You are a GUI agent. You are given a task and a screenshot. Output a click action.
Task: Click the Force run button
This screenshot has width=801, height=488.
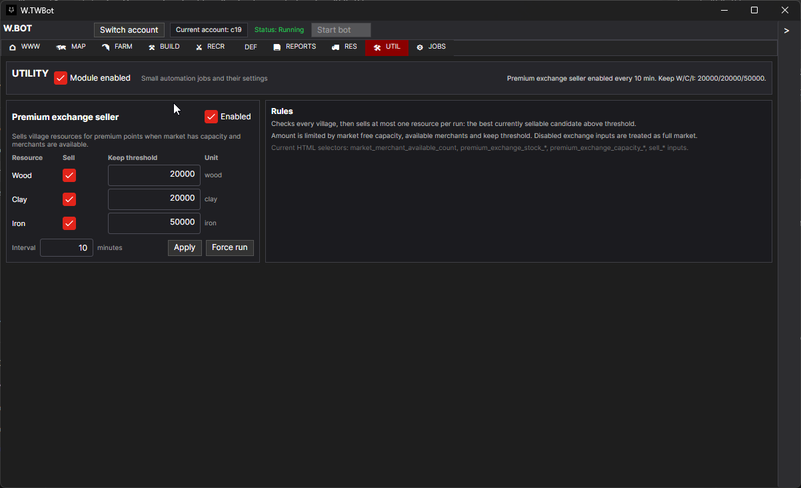coord(230,247)
